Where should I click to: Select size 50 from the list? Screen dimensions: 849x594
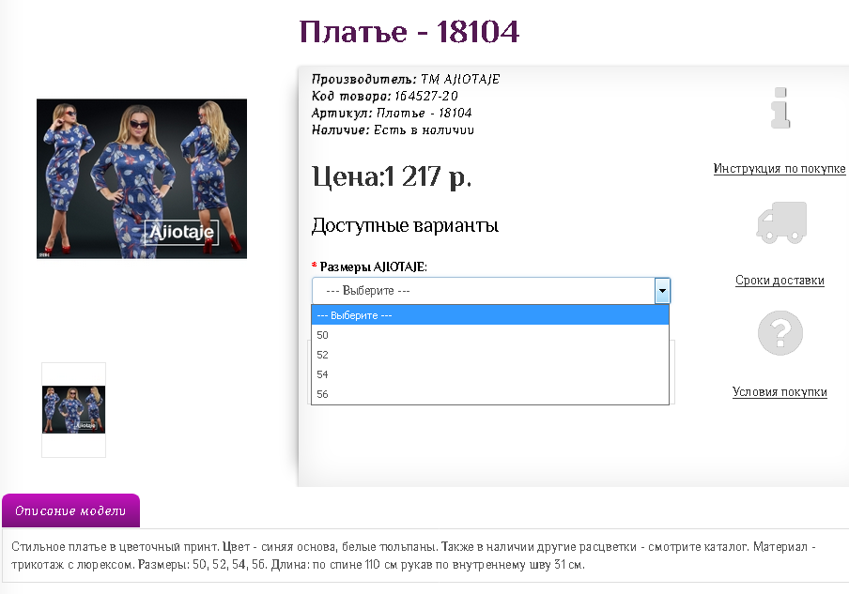[x=490, y=335]
